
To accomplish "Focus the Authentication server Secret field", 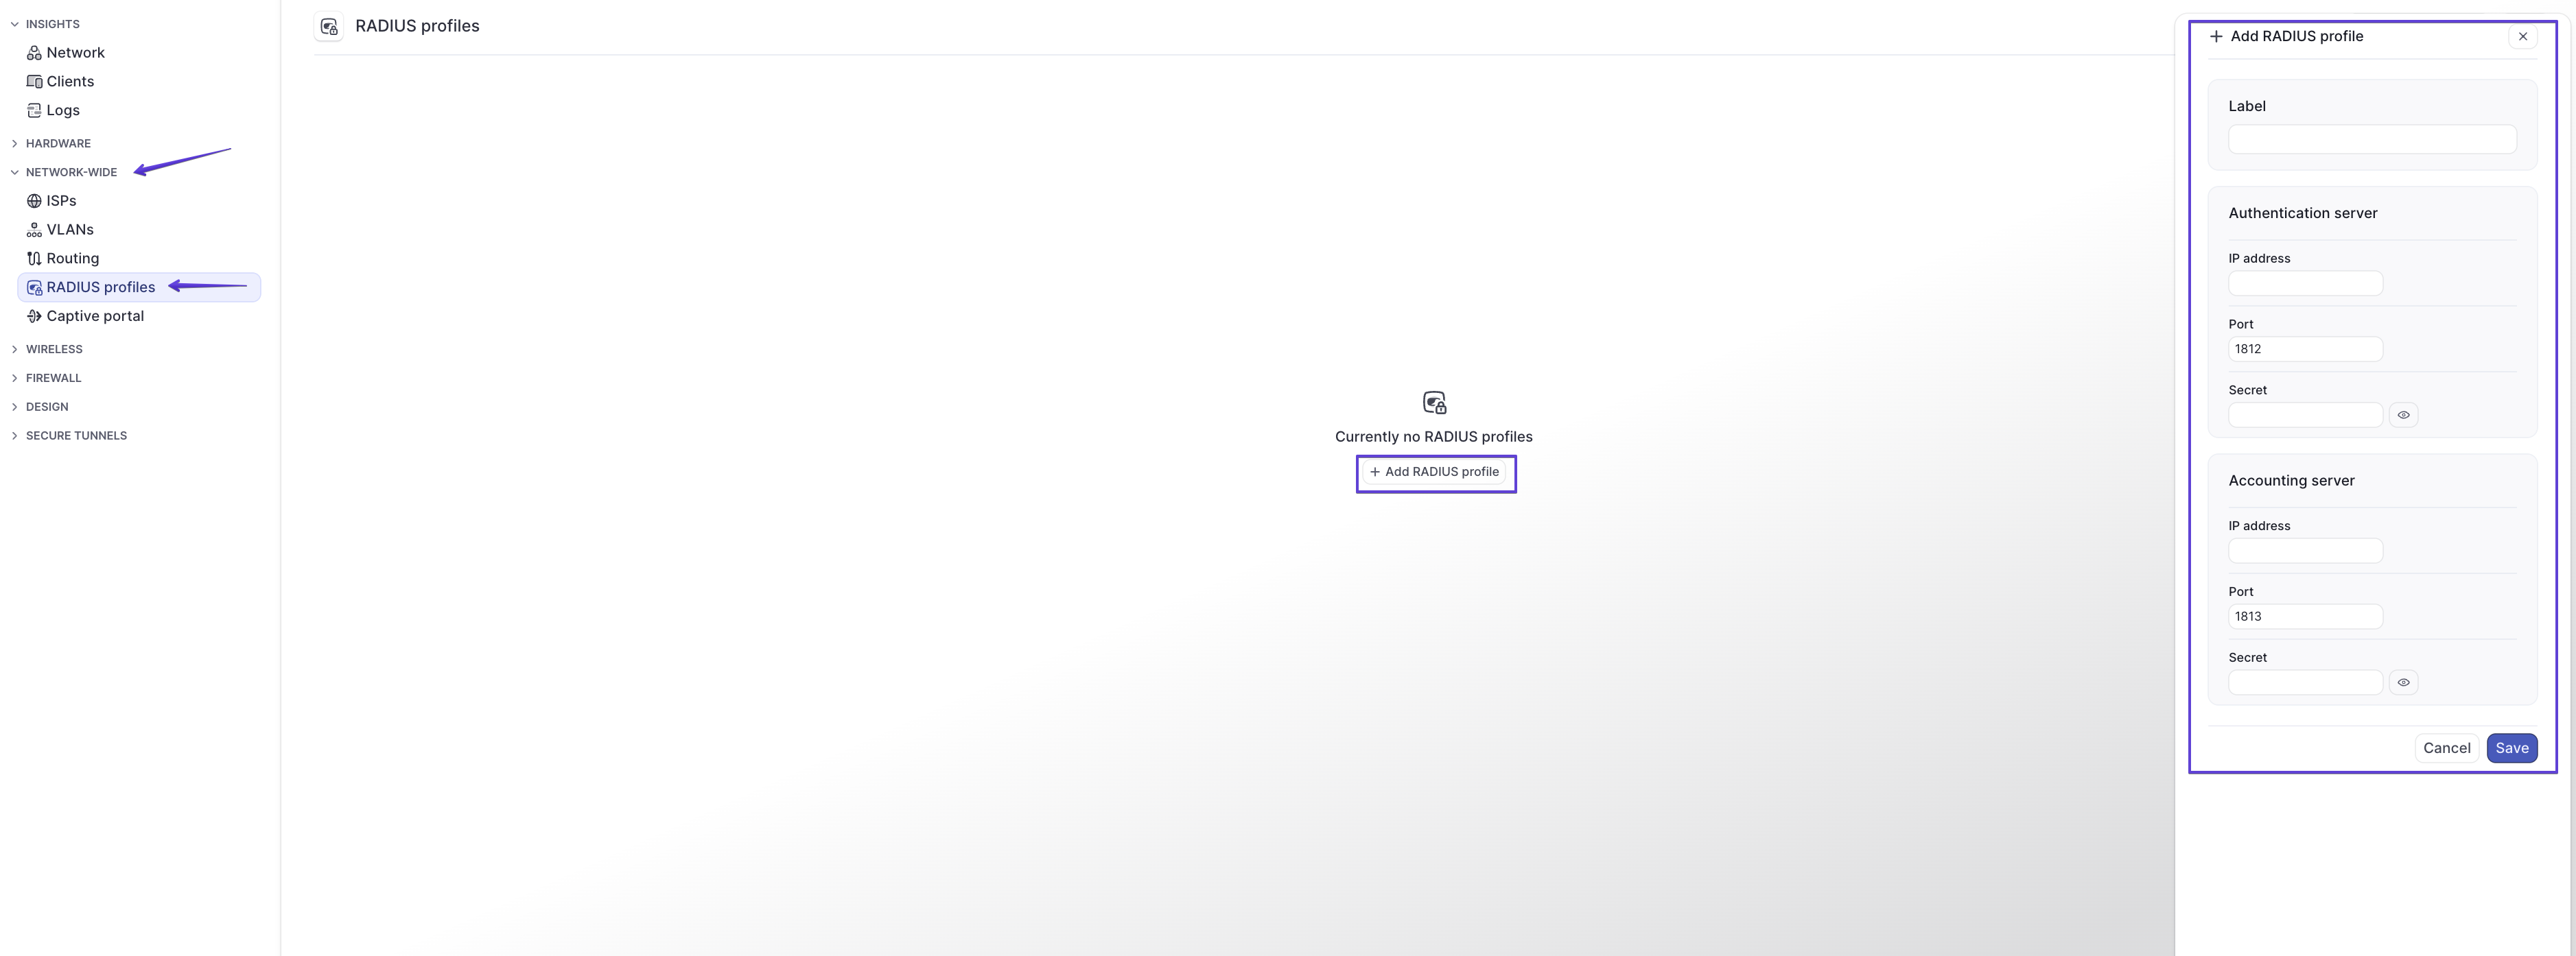I will pyautogui.click(x=2305, y=416).
